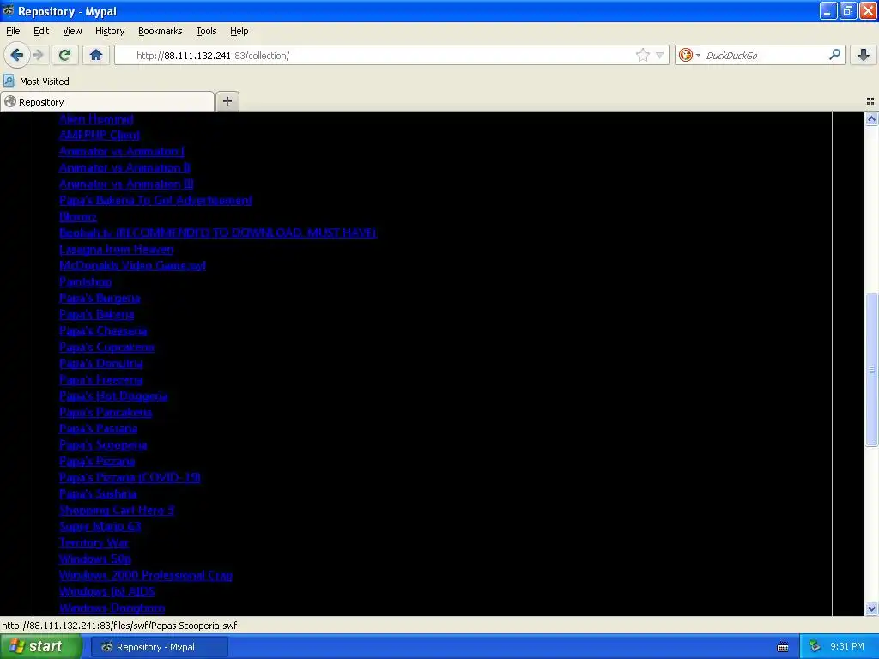The height and width of the screenshot is (659, 879).
Task: Open the History menu
Action: pos(109,31)
